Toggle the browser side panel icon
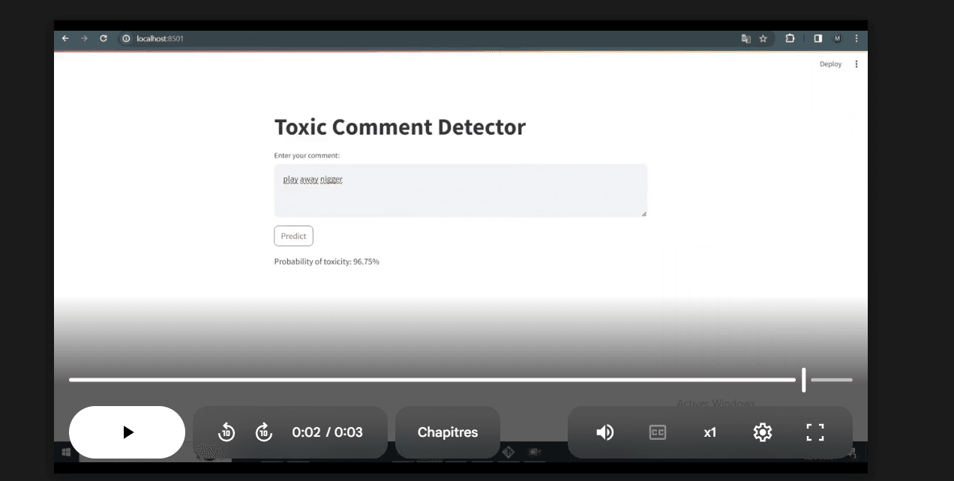954x481 pixels. [818, 38]
